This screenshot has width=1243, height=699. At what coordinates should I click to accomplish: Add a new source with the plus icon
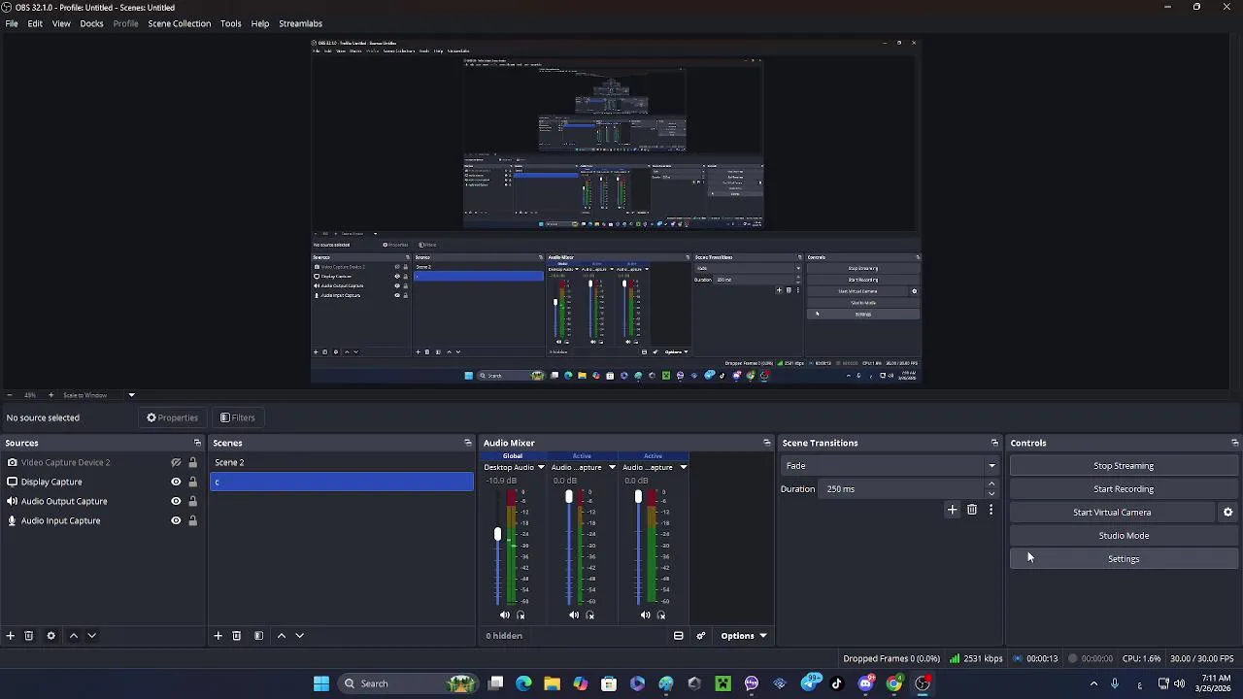[11, 636]
